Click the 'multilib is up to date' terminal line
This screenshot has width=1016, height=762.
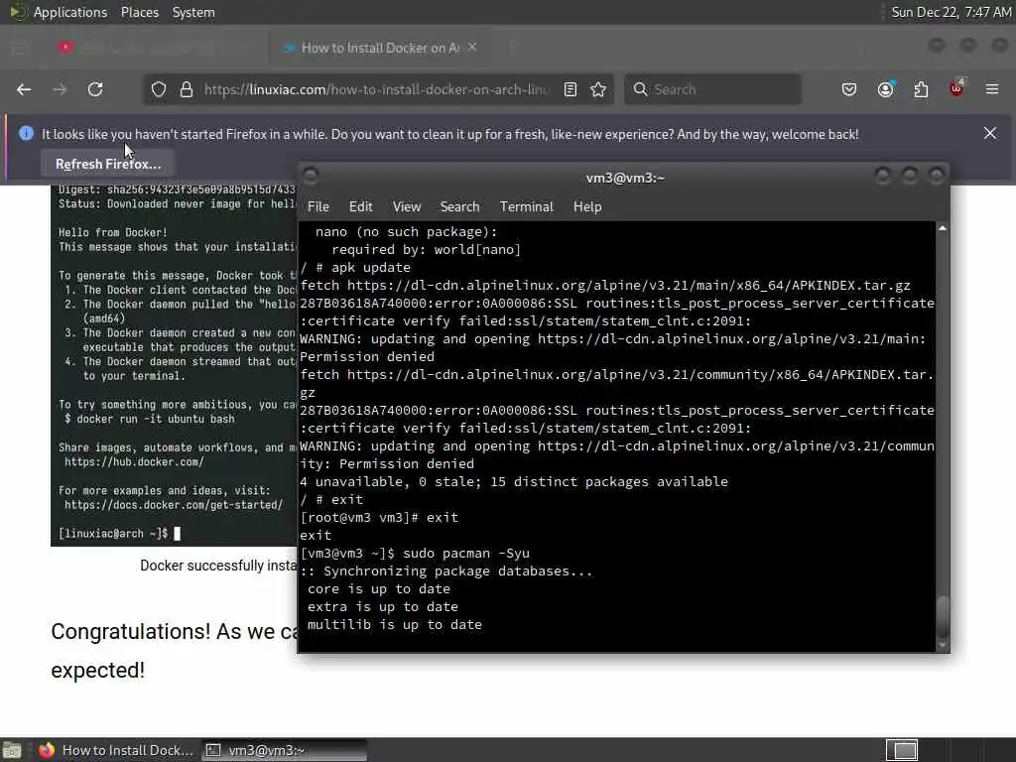(395, 625)
